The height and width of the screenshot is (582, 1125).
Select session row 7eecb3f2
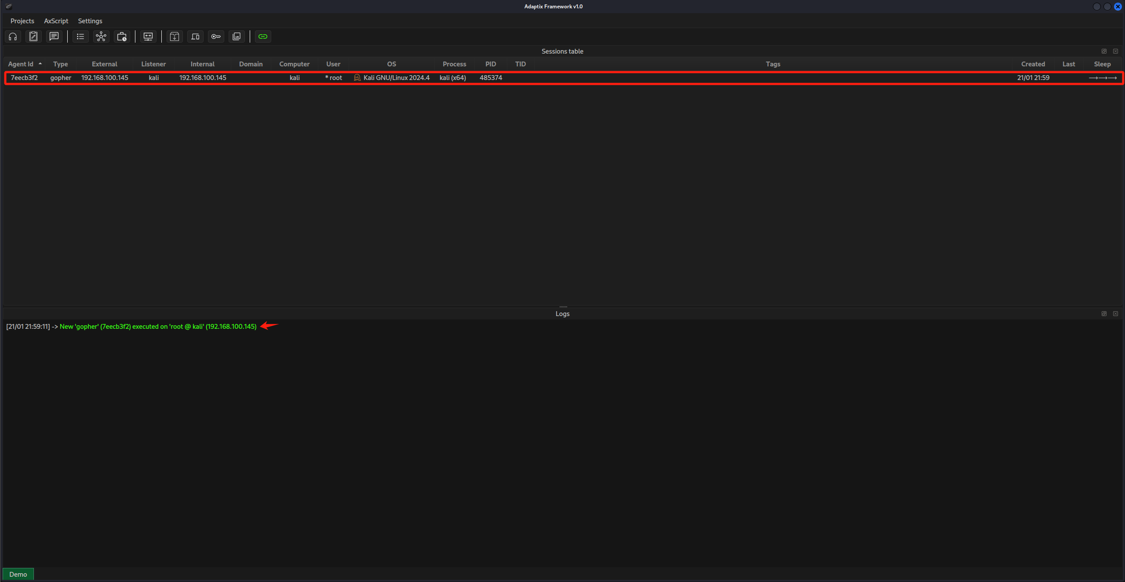24,78
